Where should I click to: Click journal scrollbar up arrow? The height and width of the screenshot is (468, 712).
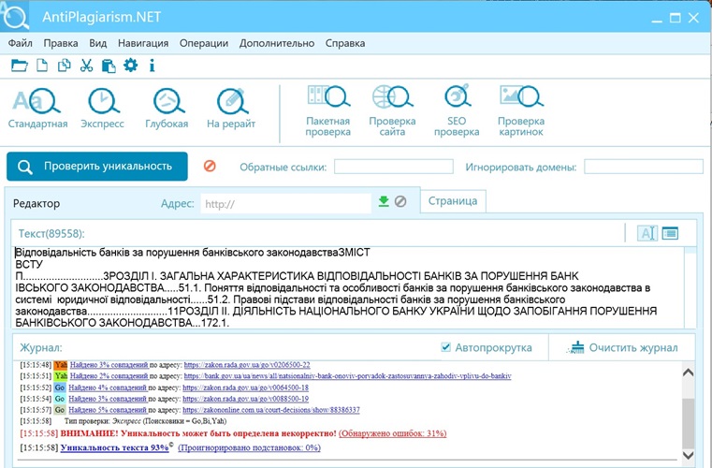click(x=689, y=373)
